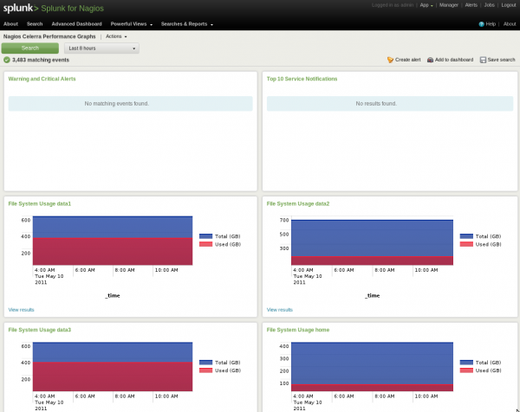The height and width of the screenshot is (412, 520).
Task: Open View results under data2 chart
Action: (x=280, y=309)
